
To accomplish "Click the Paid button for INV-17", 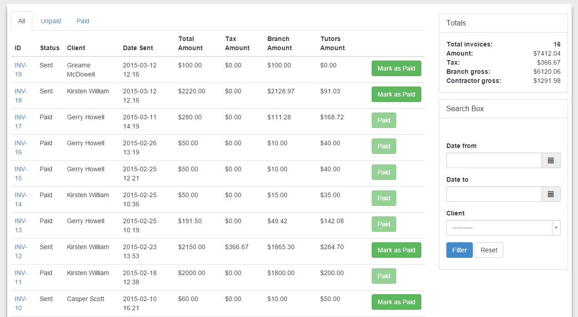I will 384,120.
